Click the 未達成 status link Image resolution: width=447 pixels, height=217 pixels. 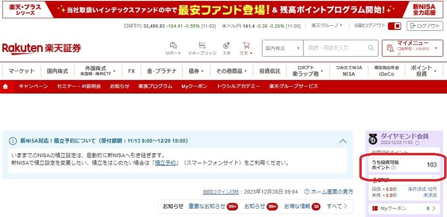(430, 195)
